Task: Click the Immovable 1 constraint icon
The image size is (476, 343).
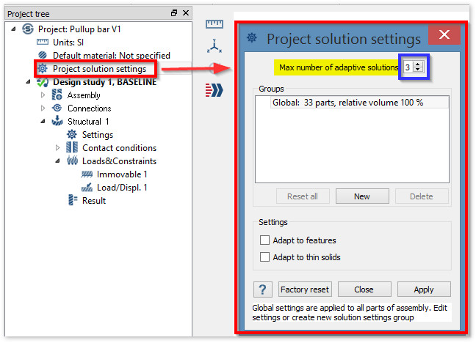Action: pyautogui.click(x=87, y=174)
